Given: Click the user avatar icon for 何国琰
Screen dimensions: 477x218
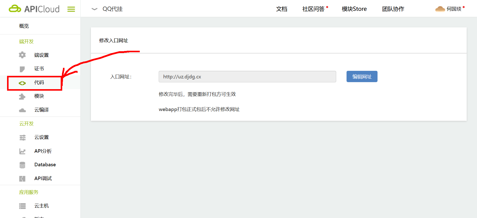Looking at the screenshot, I should coord(440,9).
